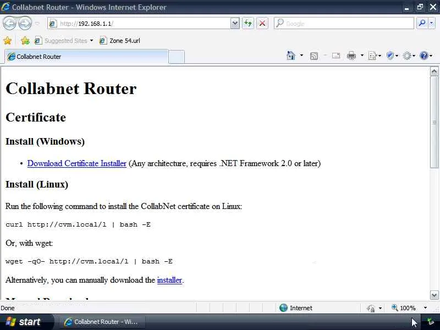
Task: Click the magnifier Search button
Action: point(422,23)
